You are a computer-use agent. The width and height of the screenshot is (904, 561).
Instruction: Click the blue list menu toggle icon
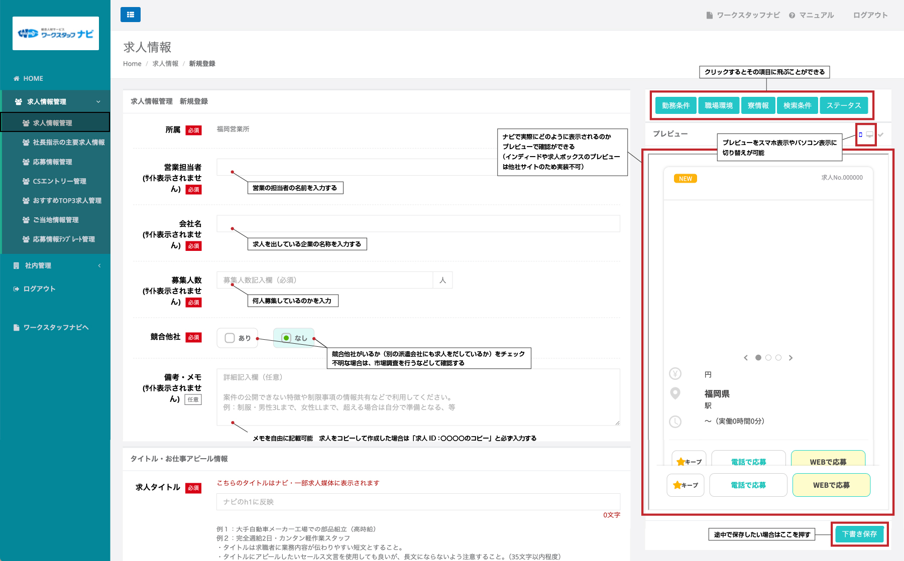[x=130, y=15]
